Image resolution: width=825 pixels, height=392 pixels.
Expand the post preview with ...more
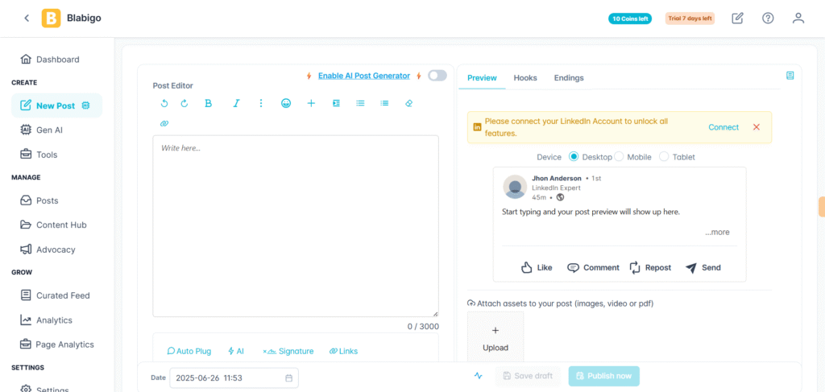[716, 233]
